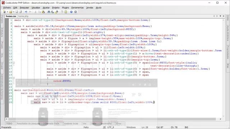Close the current editor tab
Viewport: 230px width, 129px height.
tap(224, 16)
